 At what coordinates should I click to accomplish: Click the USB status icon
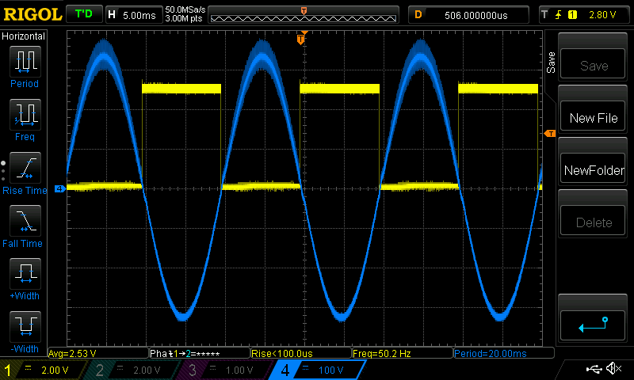[594, 369]
